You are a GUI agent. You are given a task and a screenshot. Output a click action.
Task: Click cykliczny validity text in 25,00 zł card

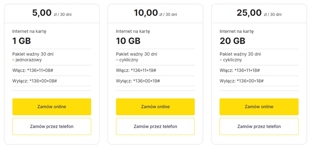click(232, 60)
